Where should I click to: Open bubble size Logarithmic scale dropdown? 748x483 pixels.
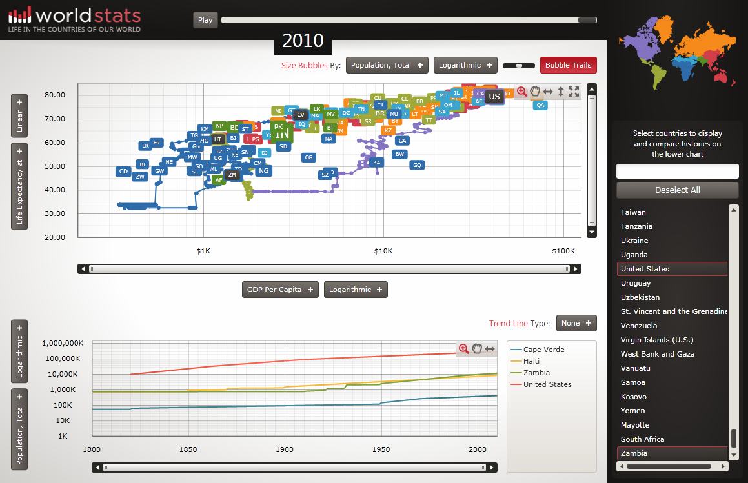(465, 65)
